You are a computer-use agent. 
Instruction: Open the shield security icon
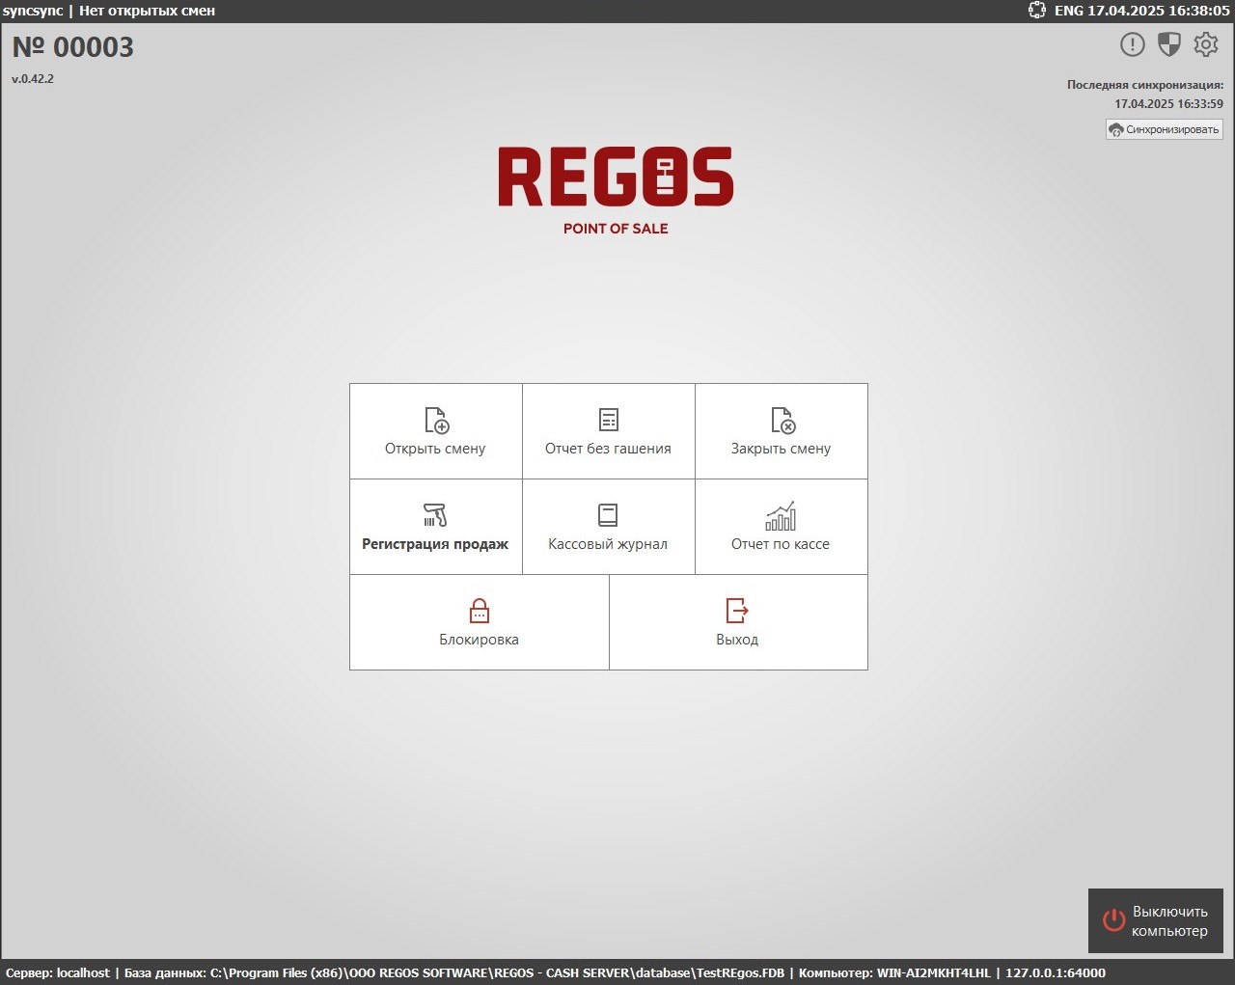click(x=1168, y=44)
